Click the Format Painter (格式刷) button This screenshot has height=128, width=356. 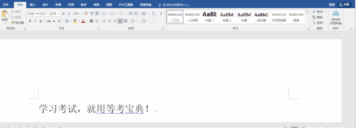pos(17,23)
